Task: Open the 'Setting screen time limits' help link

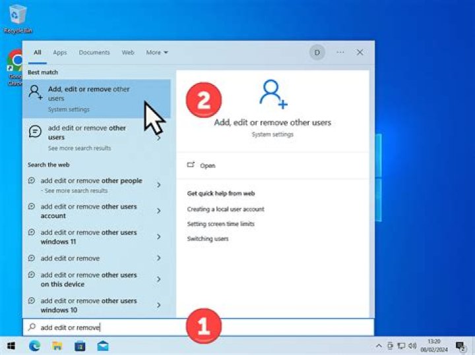Action: 220,224
